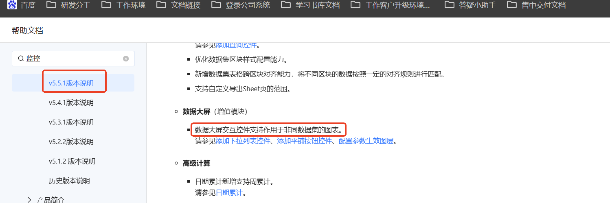Open the 添加平铺按钮控件 link
Image resolution: width=610 pixels, height=203 pixels.
tap(304, 141)
